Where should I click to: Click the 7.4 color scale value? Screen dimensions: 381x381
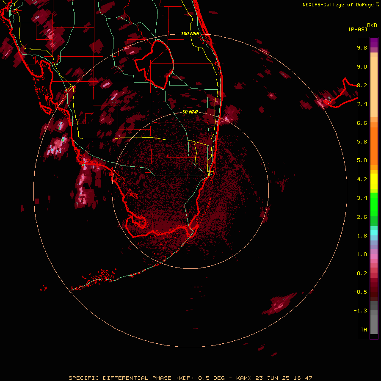coord(362,104)
